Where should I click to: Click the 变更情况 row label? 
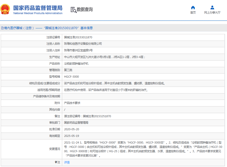click(x=55, y=149)
